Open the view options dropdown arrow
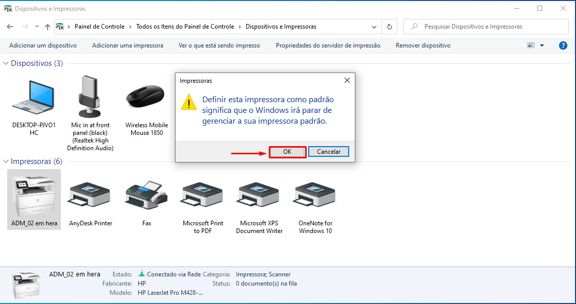576x304 pixels. 542,45
